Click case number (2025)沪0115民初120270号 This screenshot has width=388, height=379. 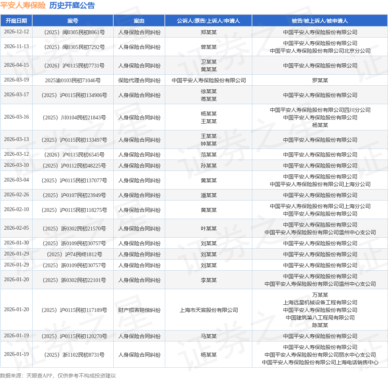click(75, 336)
